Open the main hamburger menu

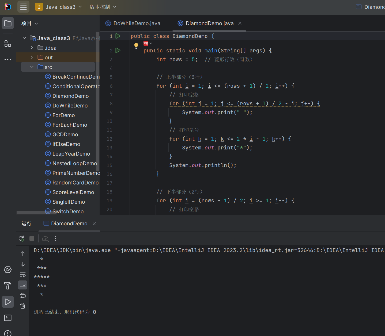[x=23, y=7]
